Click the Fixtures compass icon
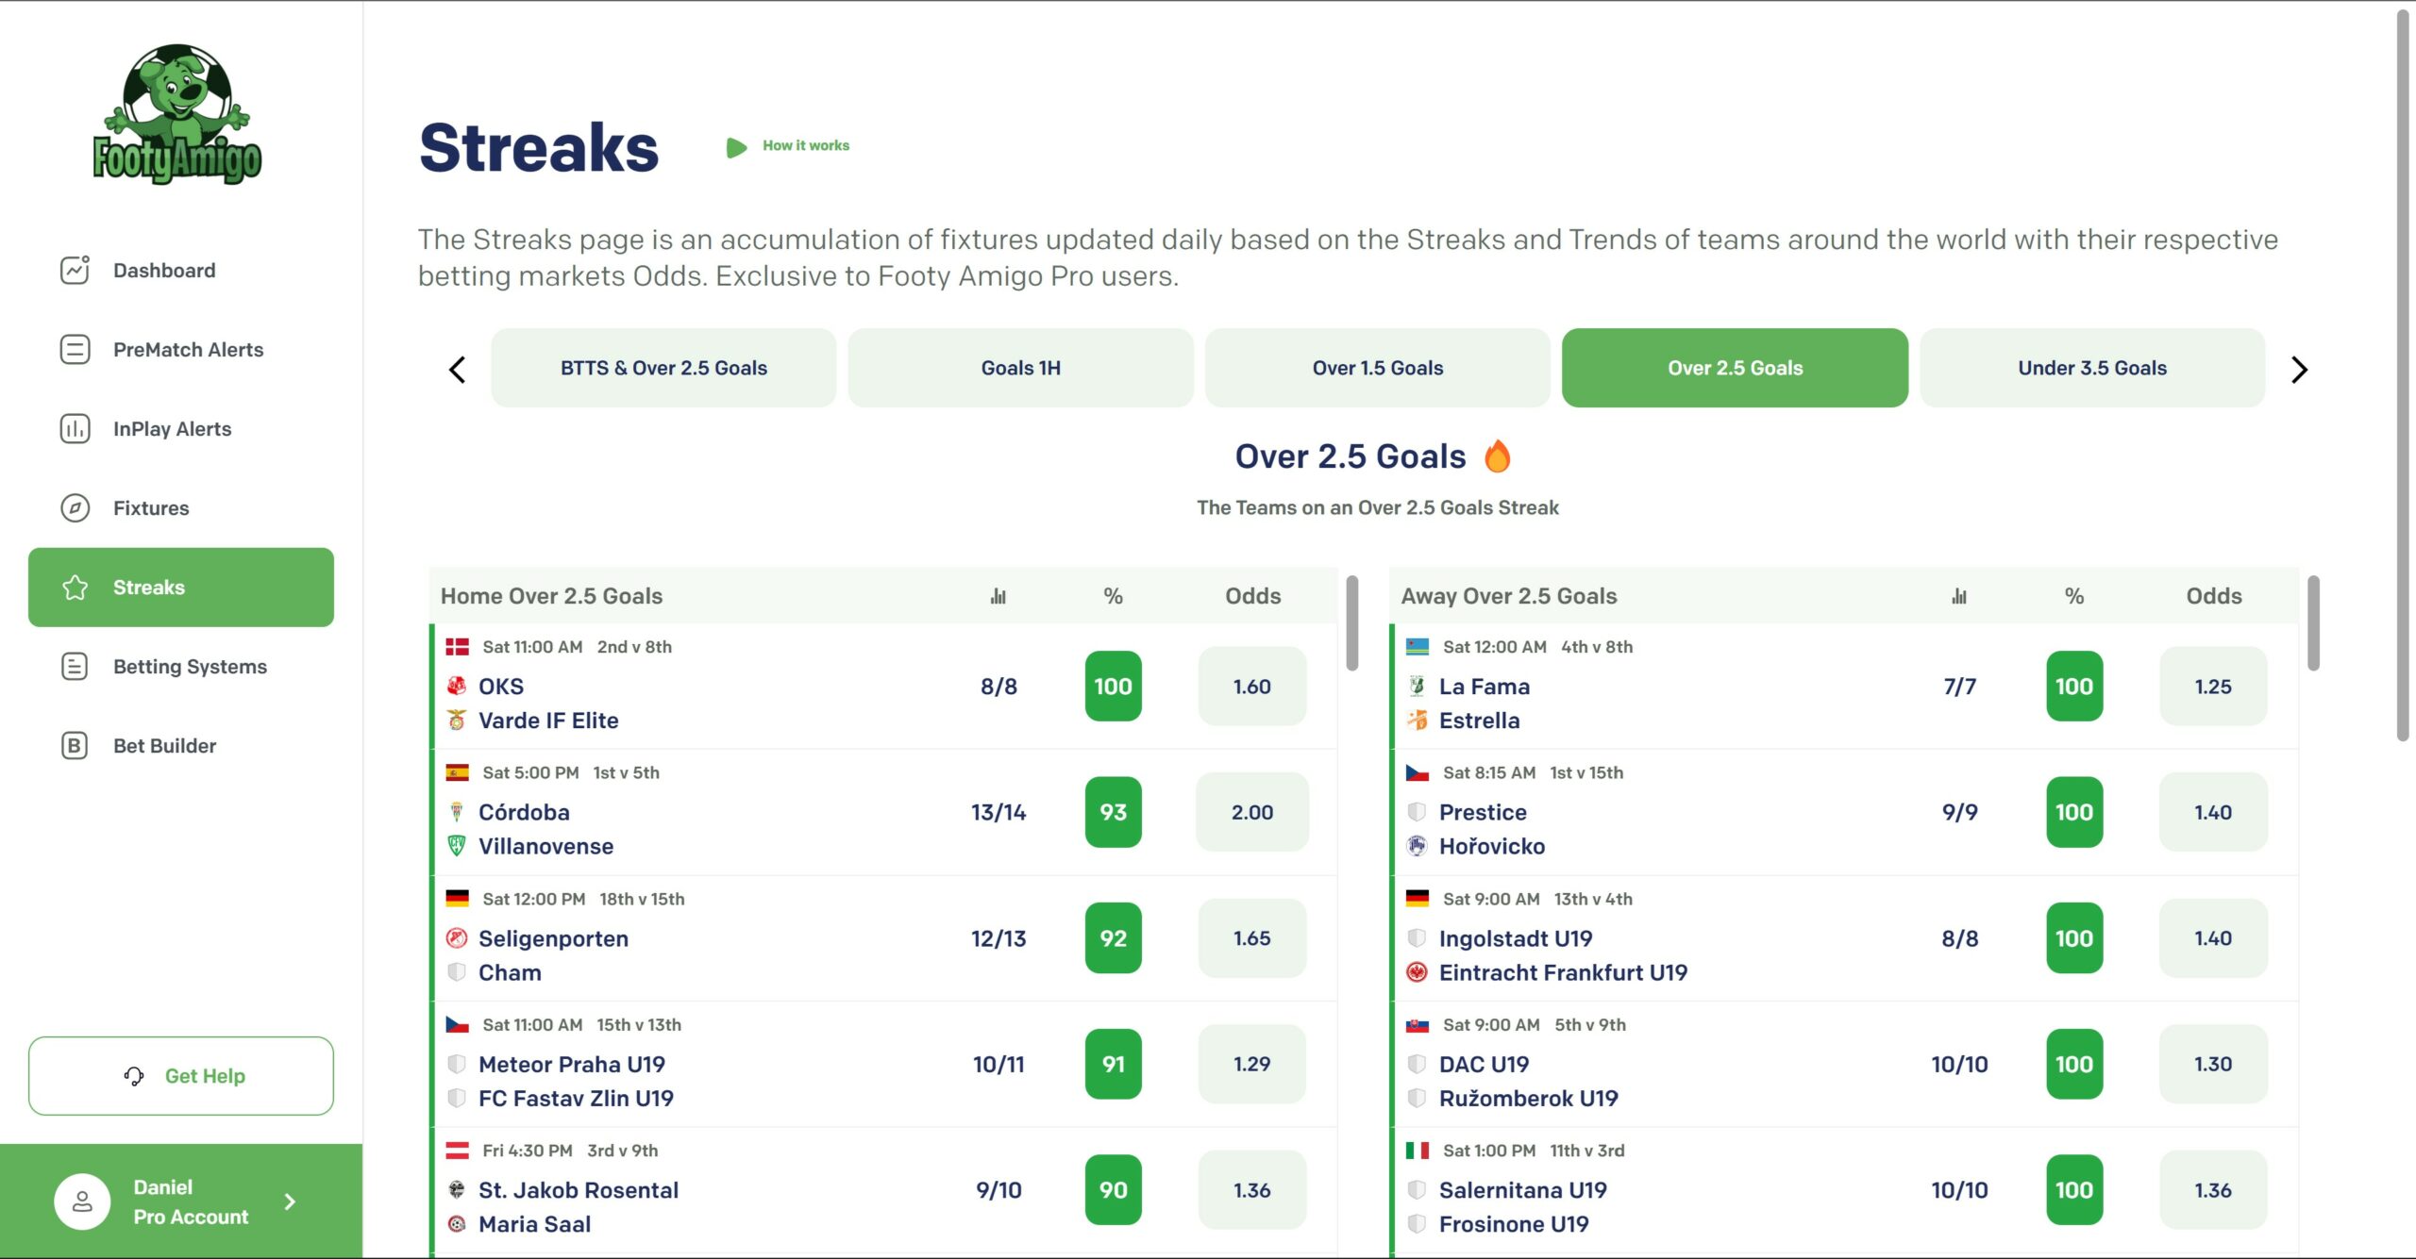This screenshot has height=1259, width=2416. pyautogui.click(x=75, y=508)
